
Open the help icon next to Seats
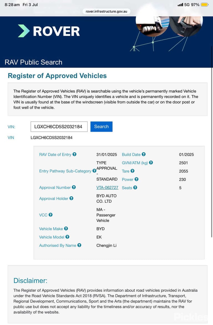click(135, 187)
